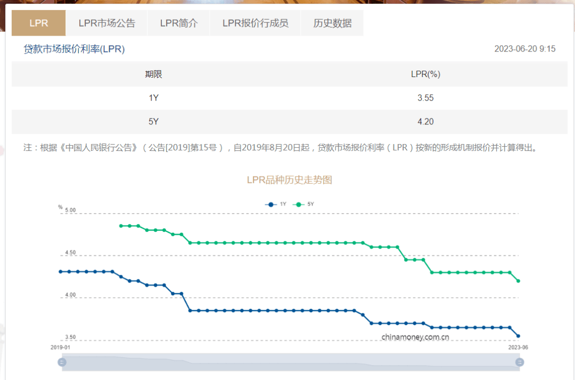The image size is (575, 380).
Task: Click the chart date-range slider track
Action: (x=290, y=362)
